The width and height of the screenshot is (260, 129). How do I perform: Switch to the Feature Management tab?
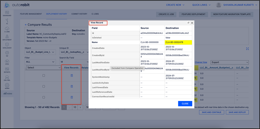coord(31,14)
